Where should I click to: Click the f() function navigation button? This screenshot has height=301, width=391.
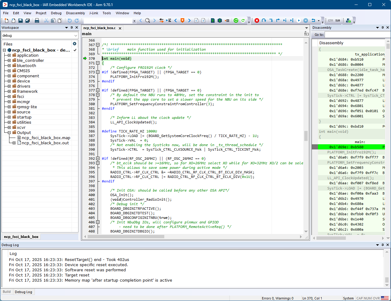pyautogui.click(x=306, y=34)
